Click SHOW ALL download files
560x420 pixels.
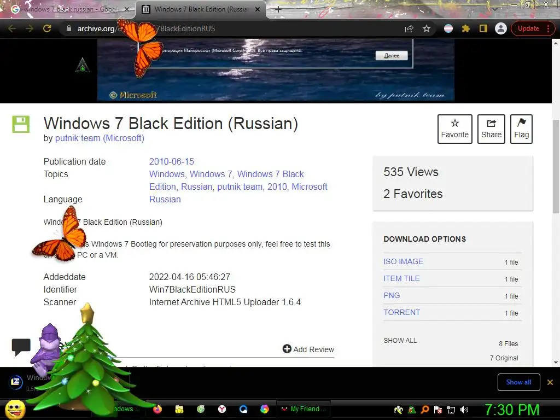(x=400, y=340)
